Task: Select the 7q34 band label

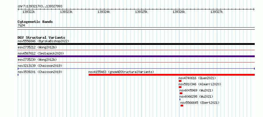Action: click(21, 25)
